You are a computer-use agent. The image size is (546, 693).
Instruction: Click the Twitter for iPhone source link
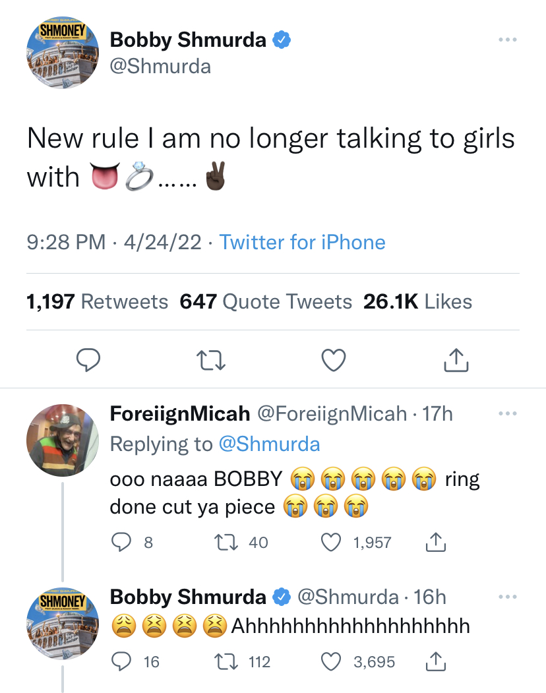click(302, 242)
